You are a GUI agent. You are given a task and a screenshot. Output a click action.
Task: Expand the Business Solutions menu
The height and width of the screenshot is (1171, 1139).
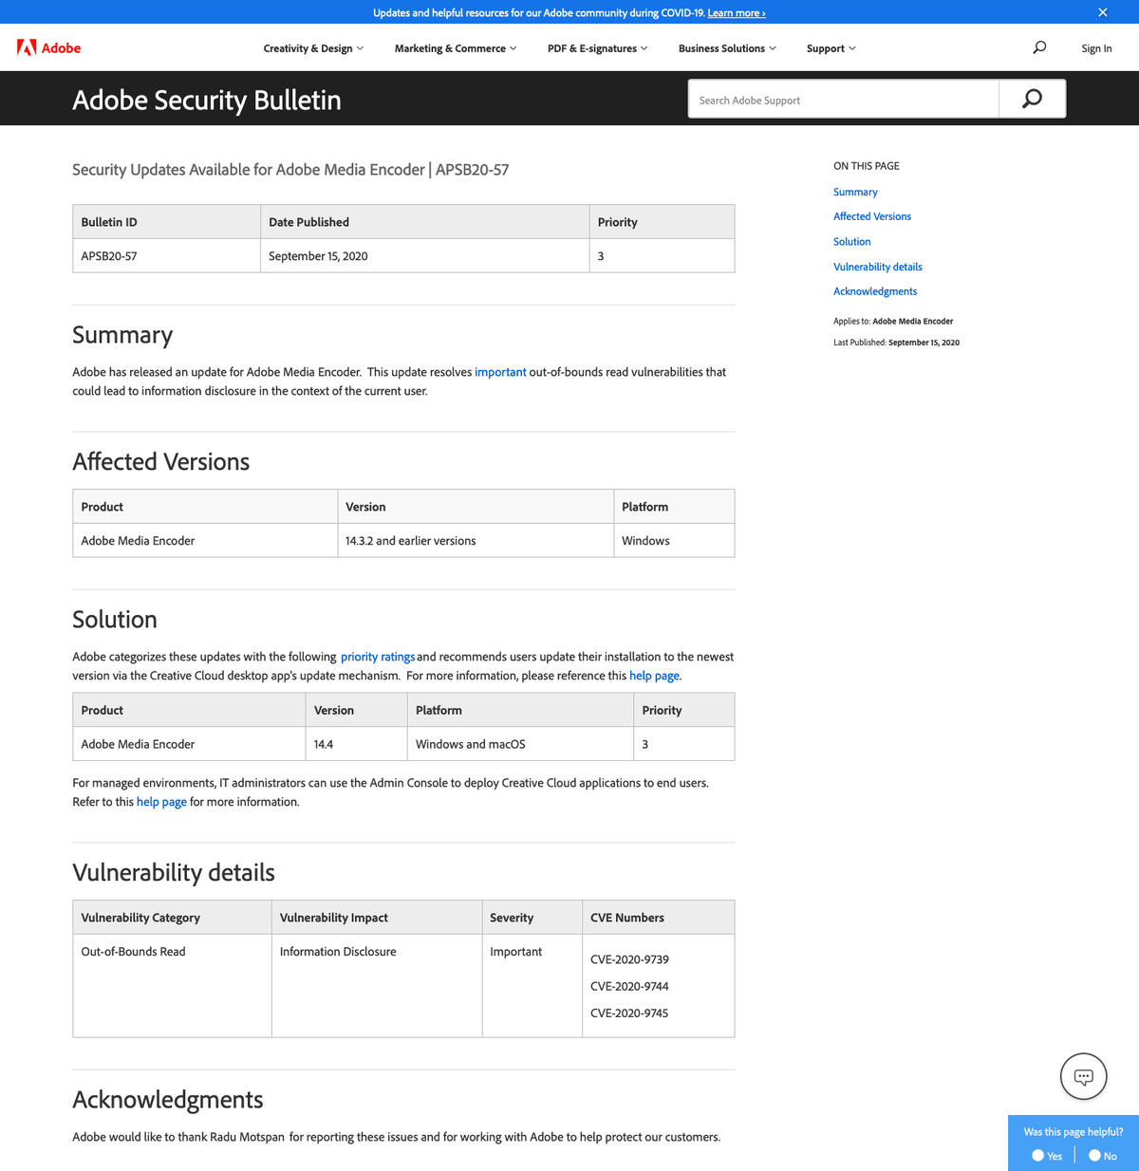727,48
